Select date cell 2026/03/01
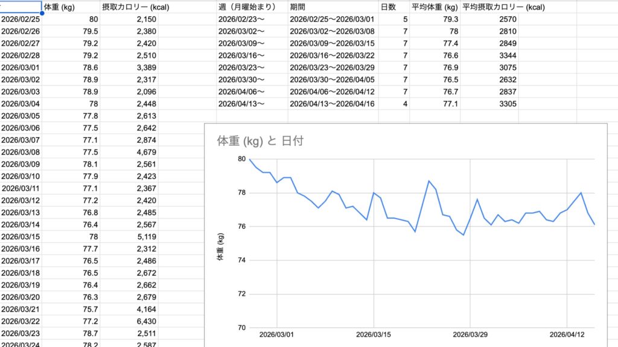 tap(21, 67)
